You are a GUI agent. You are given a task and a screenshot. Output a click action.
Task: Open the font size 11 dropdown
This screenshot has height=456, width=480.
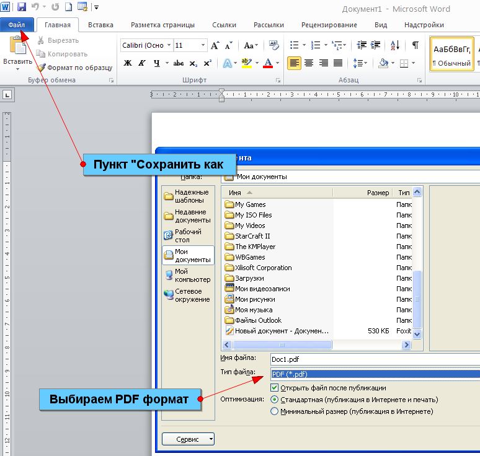click(203, 45)
